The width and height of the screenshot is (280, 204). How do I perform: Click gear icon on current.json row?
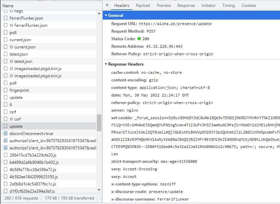(x=11, y=47)
